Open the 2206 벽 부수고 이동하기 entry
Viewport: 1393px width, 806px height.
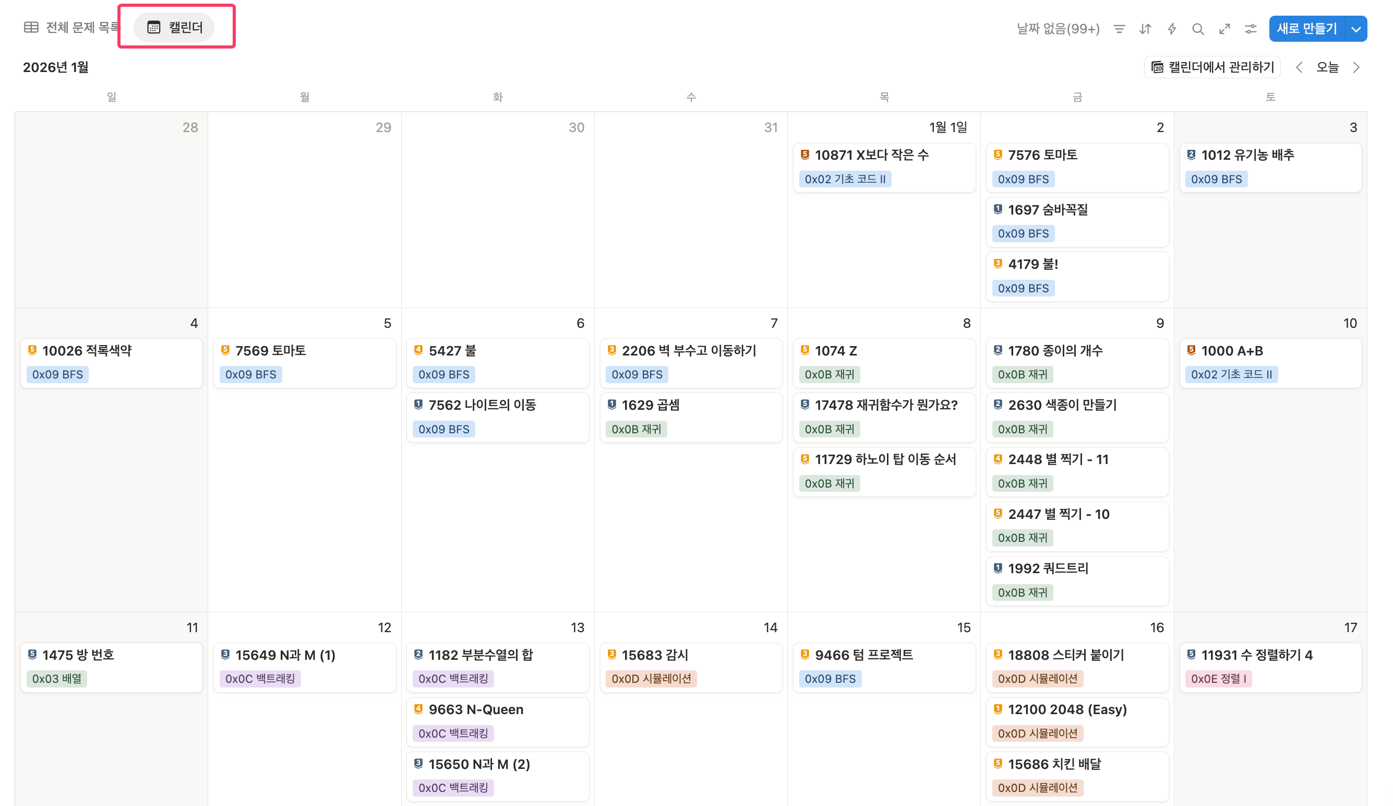click(x=689, y=351)
